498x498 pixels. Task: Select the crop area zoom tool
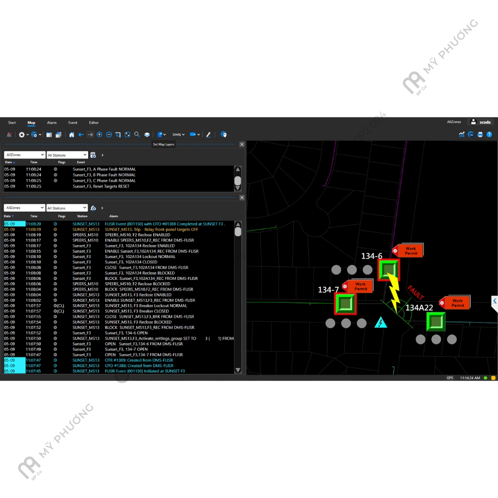click(x=118, y=134)
